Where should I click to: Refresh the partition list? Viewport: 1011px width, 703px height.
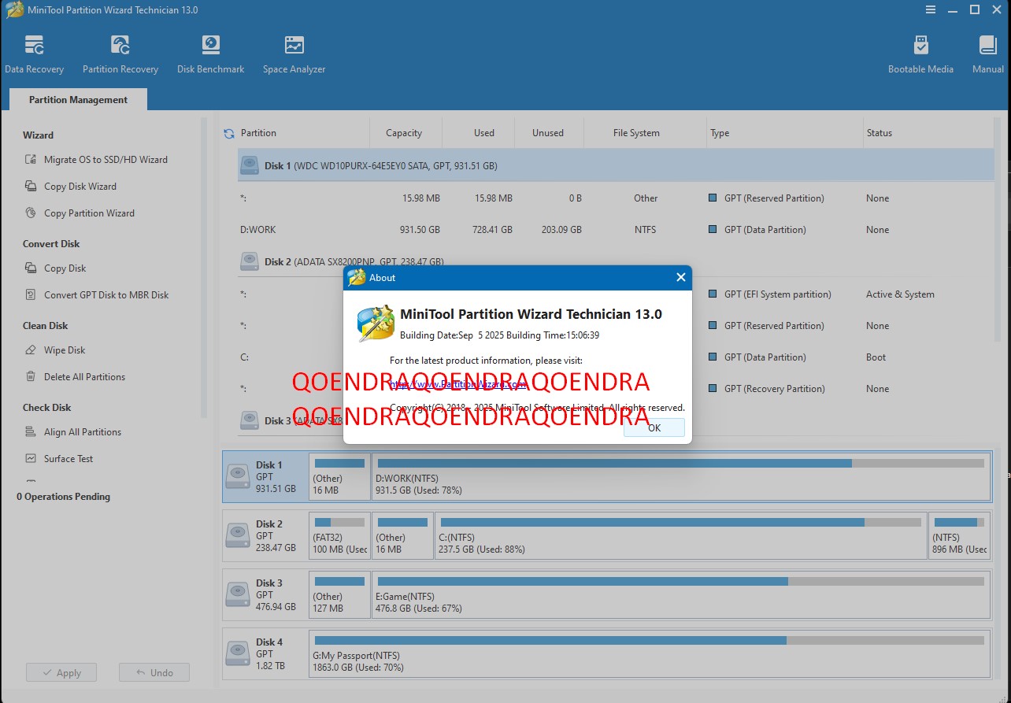[x=229, y=132]
